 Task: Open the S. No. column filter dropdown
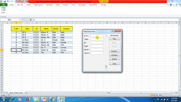20,30
